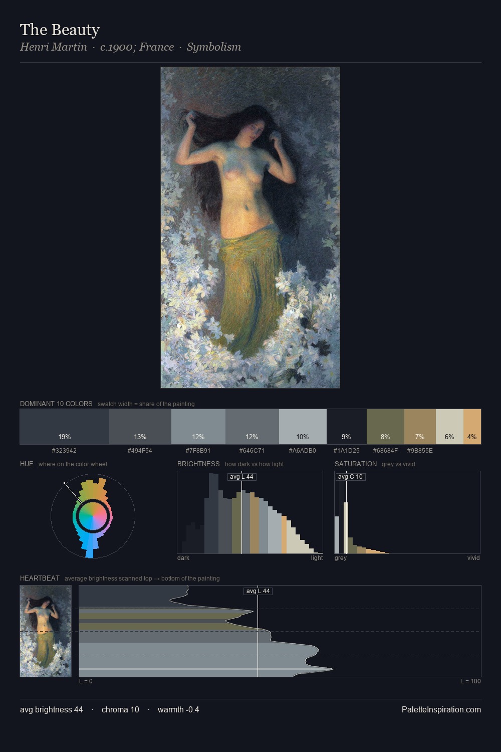501x752 pixels.
Task: Click the main painting image of The Beauty
Action: point(250,228)
